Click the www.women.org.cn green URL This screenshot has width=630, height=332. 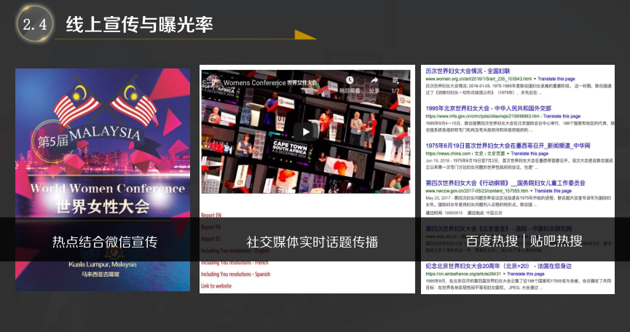479,79
